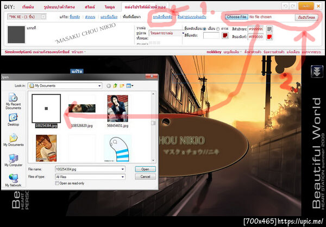Click the background edit link
326x227 pixels.
[74, 17]
